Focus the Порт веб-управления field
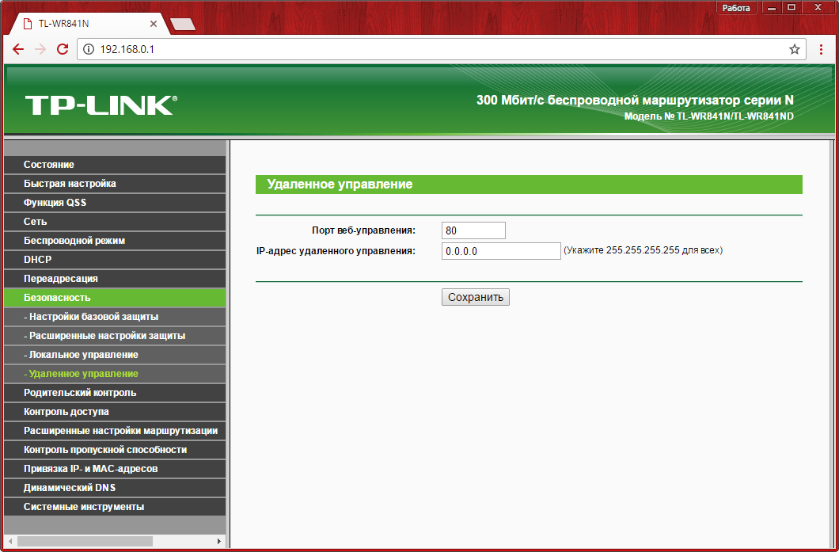This screenshot has width=839, height=552. [x=473, y=230]
